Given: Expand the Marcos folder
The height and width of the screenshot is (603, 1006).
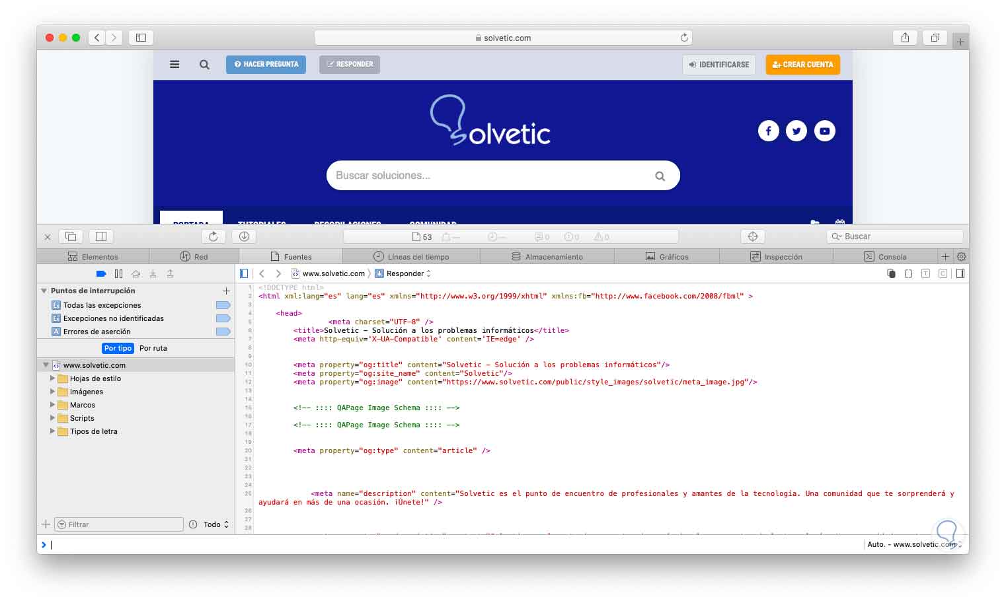Looking at the screenshot, I should click(53, 405).
